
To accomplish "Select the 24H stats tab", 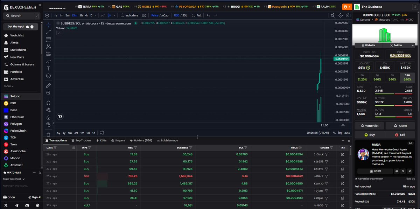I will pos(407,77).
